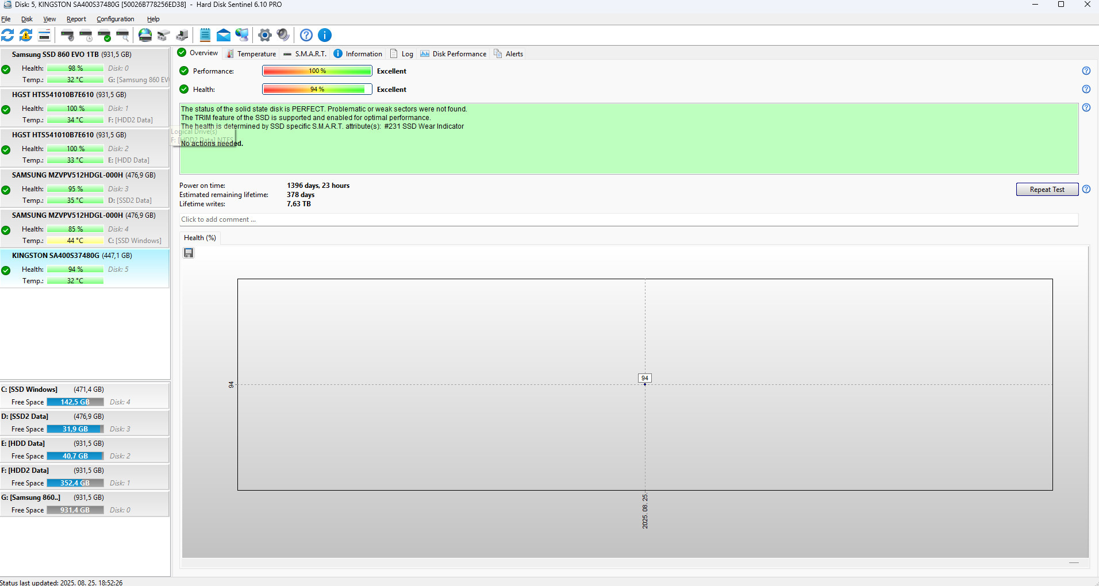
Task: Click power on time '1396 days, 23 hours'
Action: coord(318,186)
